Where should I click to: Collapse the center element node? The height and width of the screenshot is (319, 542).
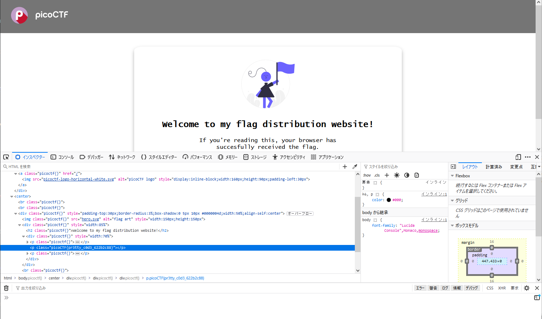pos(12,197)
